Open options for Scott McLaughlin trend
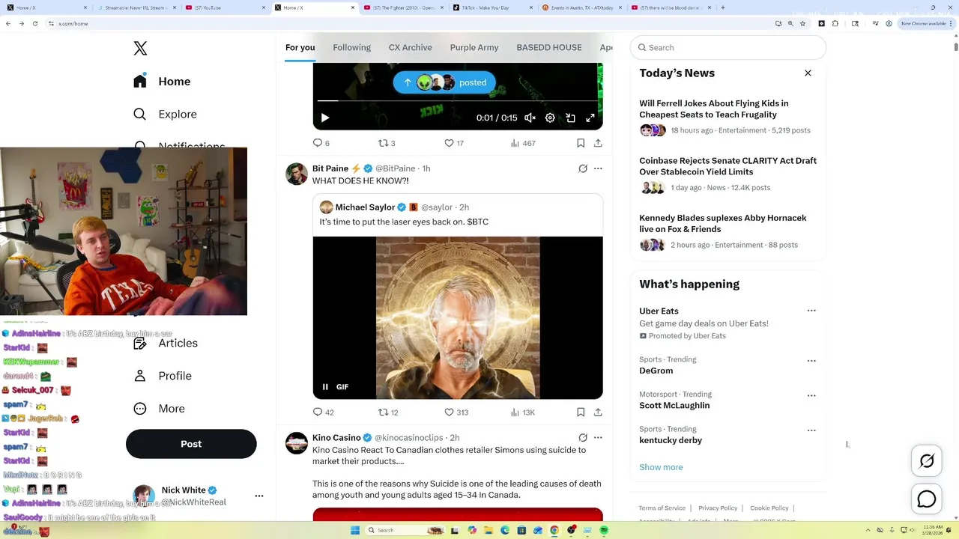The height and width of the screenshot is (539, 959). coord(811,395)
